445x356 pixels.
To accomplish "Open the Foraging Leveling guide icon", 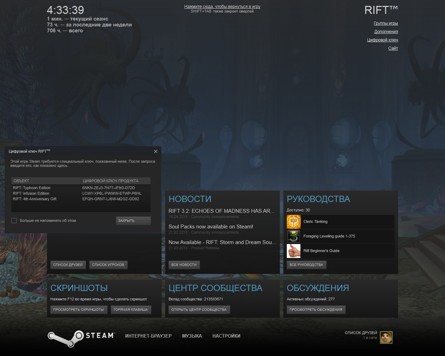I will coord(293,236).
